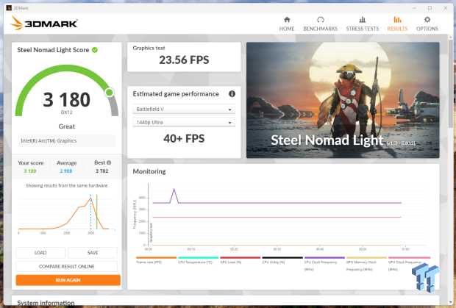
Task: Click the Steel Nomad Light Score title
Action: pyautogui.click(x=53, y=50)
